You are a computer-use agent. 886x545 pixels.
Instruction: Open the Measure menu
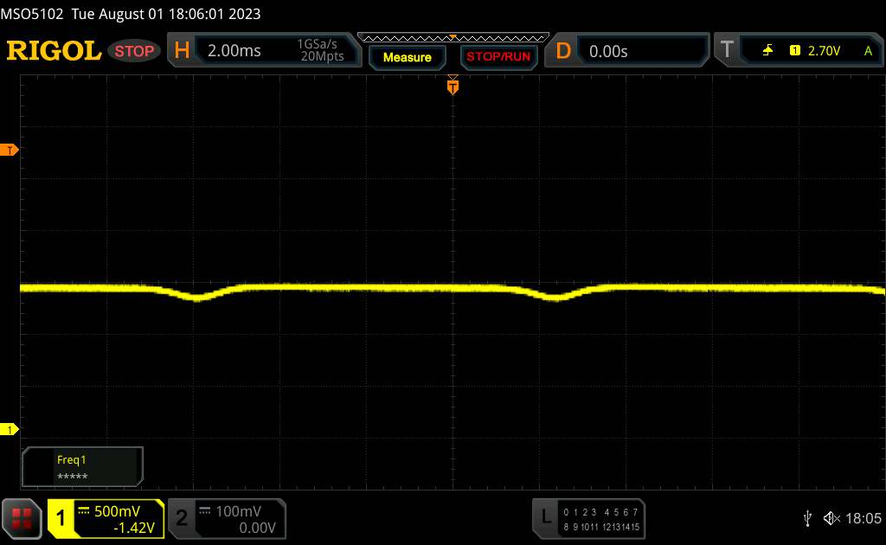pyautogui.click(x=407, y=57)
